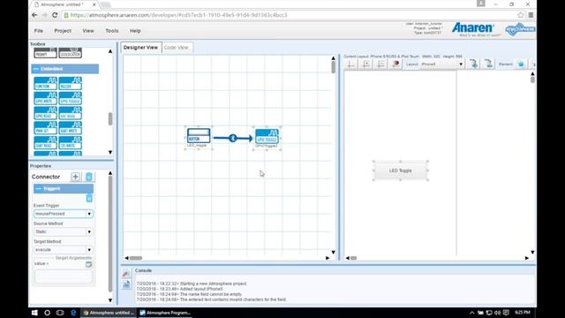565x318 pixels.
Task: Open the File menu
Action: [x=39, y=31]
